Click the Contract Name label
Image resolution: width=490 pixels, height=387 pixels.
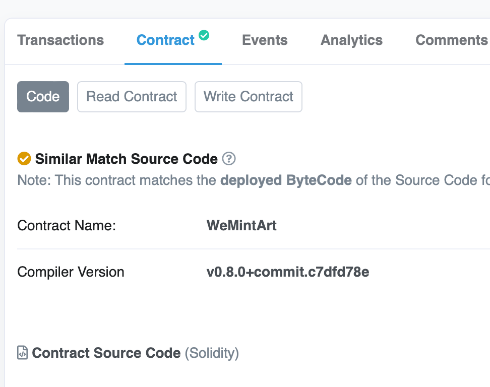pyautogui.click(x=67, y=225)
